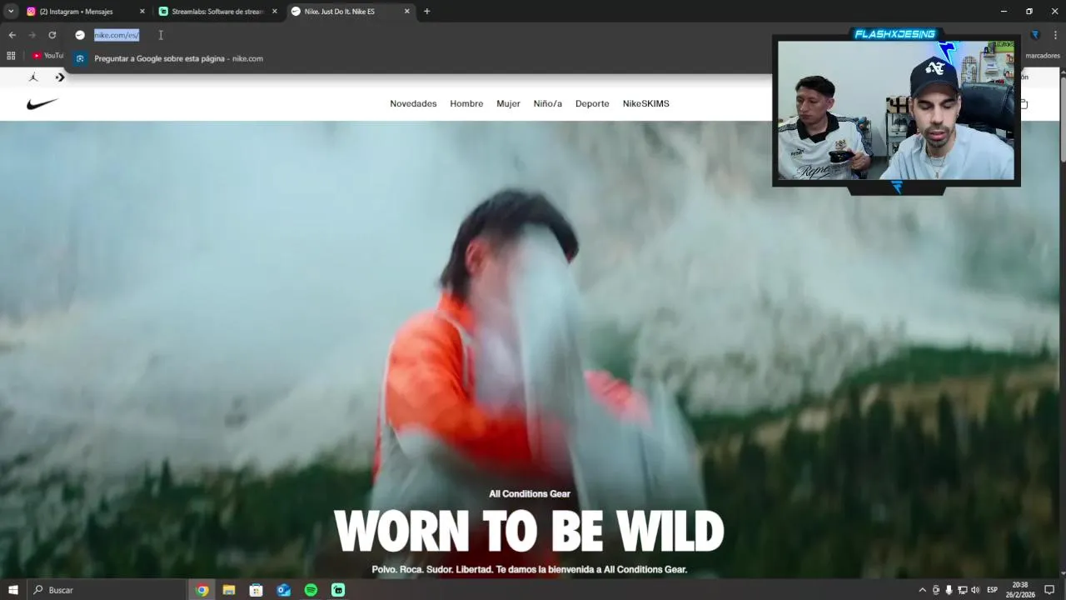Open the Chrome apps grid icon
The width and height of the screenshot is (1066, 600).
pyautogui.click(x=11, y=56)
